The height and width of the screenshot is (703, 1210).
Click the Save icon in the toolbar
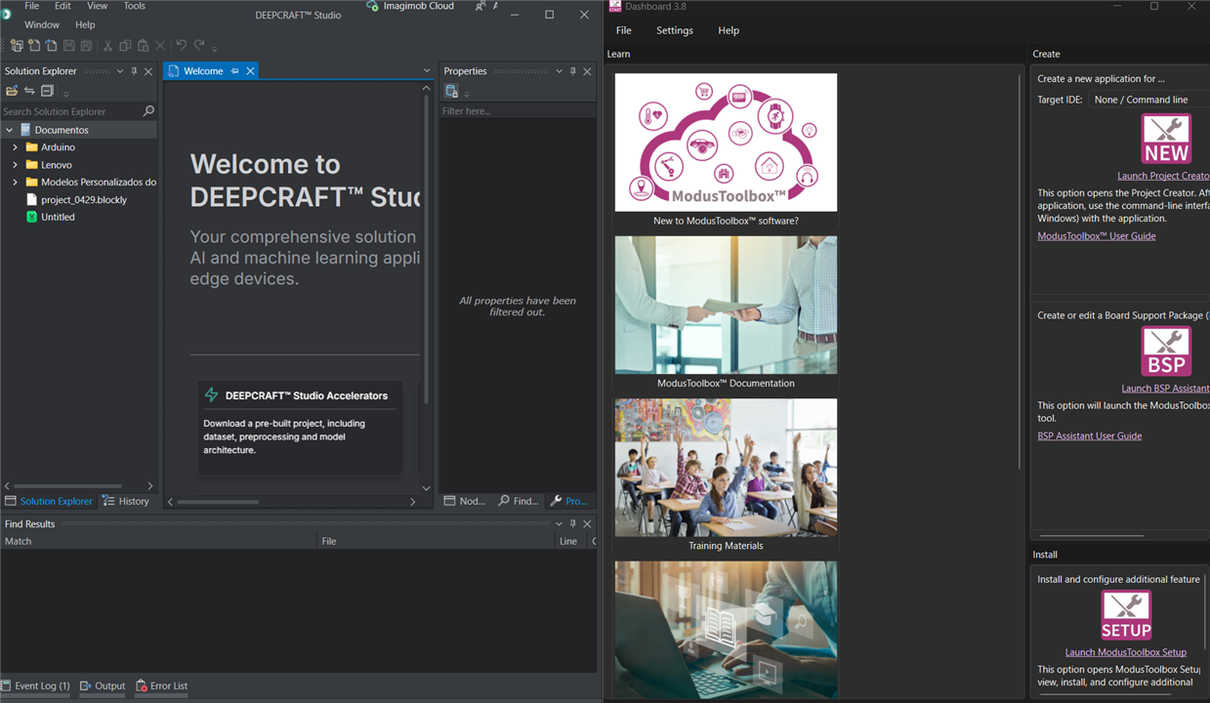tap(68, 46)
